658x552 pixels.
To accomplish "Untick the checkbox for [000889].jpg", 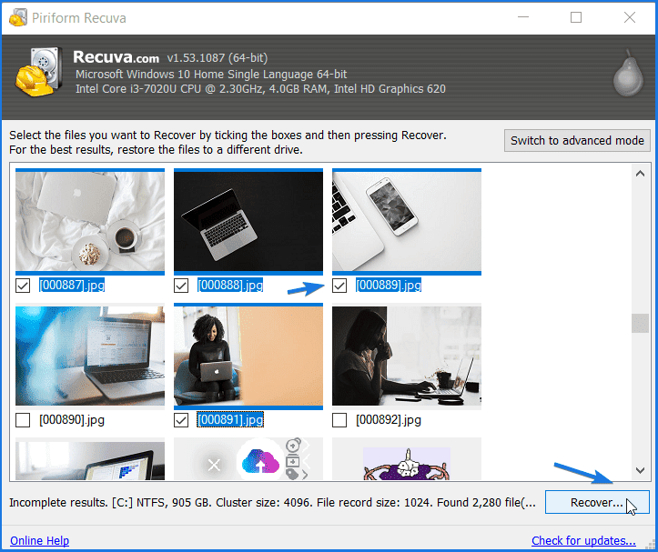I will click(339, 286).
